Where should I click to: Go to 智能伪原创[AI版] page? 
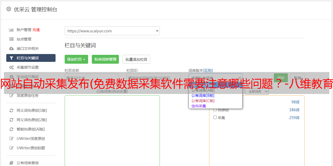pyautogui.click(x=31, y=129)
